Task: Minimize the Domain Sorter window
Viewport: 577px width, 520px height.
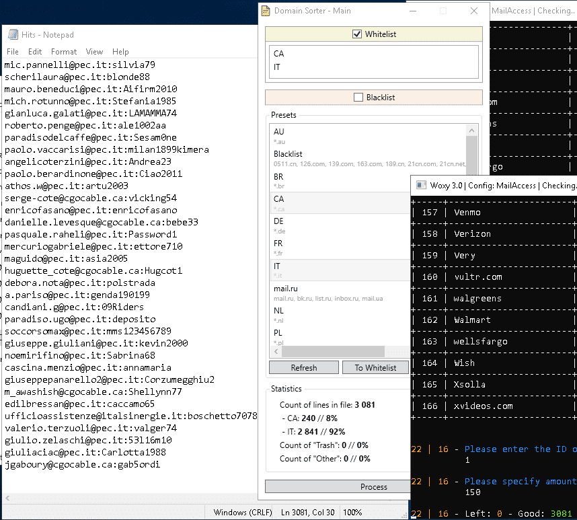Action: [412, 11]
